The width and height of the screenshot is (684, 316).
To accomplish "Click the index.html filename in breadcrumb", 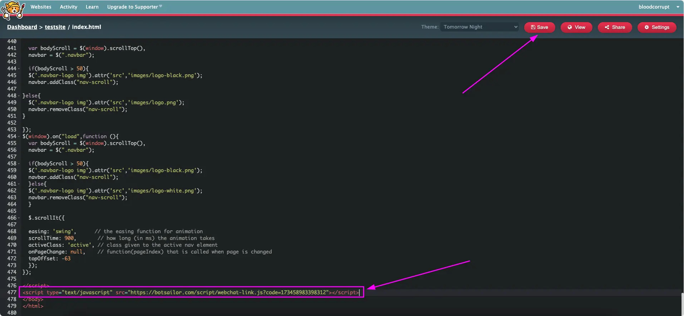I will pos(87,27).
